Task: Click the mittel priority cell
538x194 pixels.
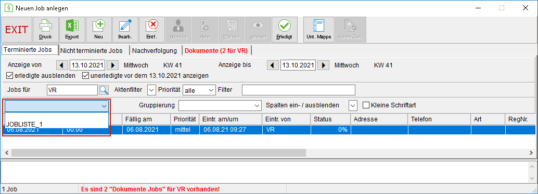Action: [185, 130]
